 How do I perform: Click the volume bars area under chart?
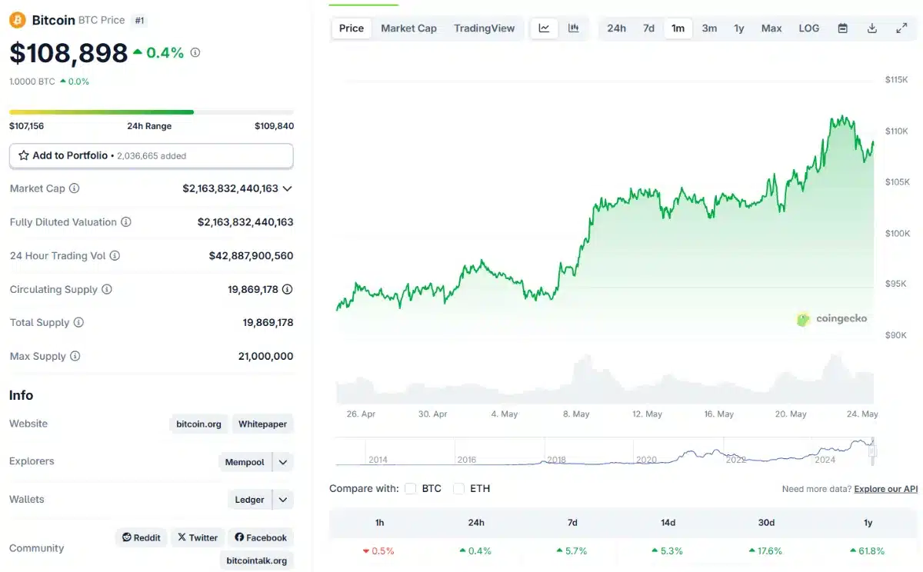pyautogui.click(x=605, y=380)
